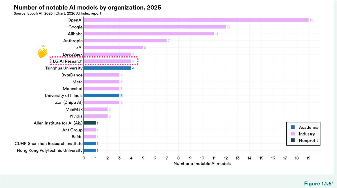Click the value '7' beside Anthropic's bar
Screen dimensions: 337x188
pos(168,41)
